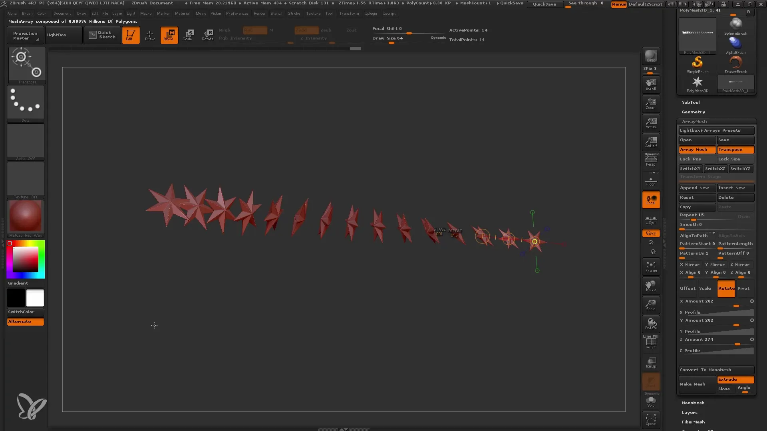Open the SubTool panel expander
The height and width of the screenshot is (431, 767).
coord(691,102)
